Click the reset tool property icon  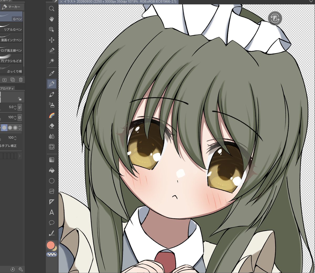pyautogui.click(x=12, y=269)
